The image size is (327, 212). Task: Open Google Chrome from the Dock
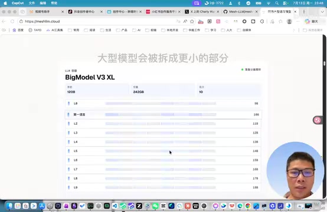pyautogui.click(x=248, y=206)
